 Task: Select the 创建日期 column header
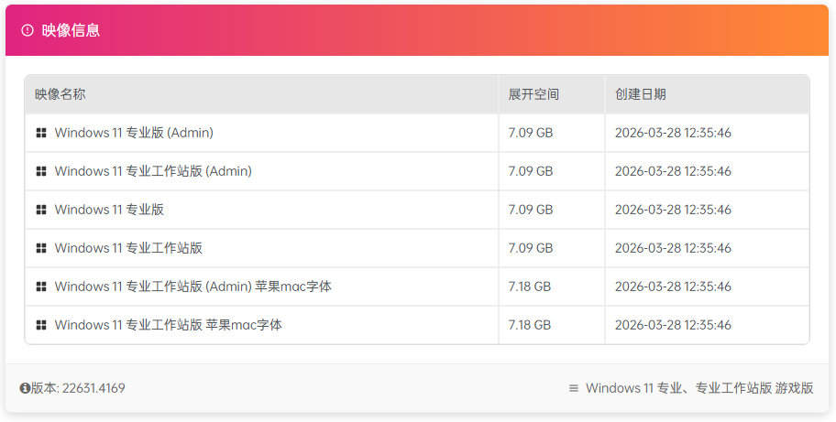click(x=641, y=94)
